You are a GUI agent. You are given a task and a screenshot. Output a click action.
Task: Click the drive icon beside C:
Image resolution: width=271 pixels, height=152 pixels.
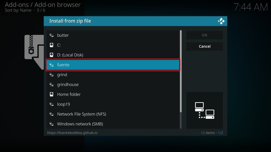tap(51, 45)
